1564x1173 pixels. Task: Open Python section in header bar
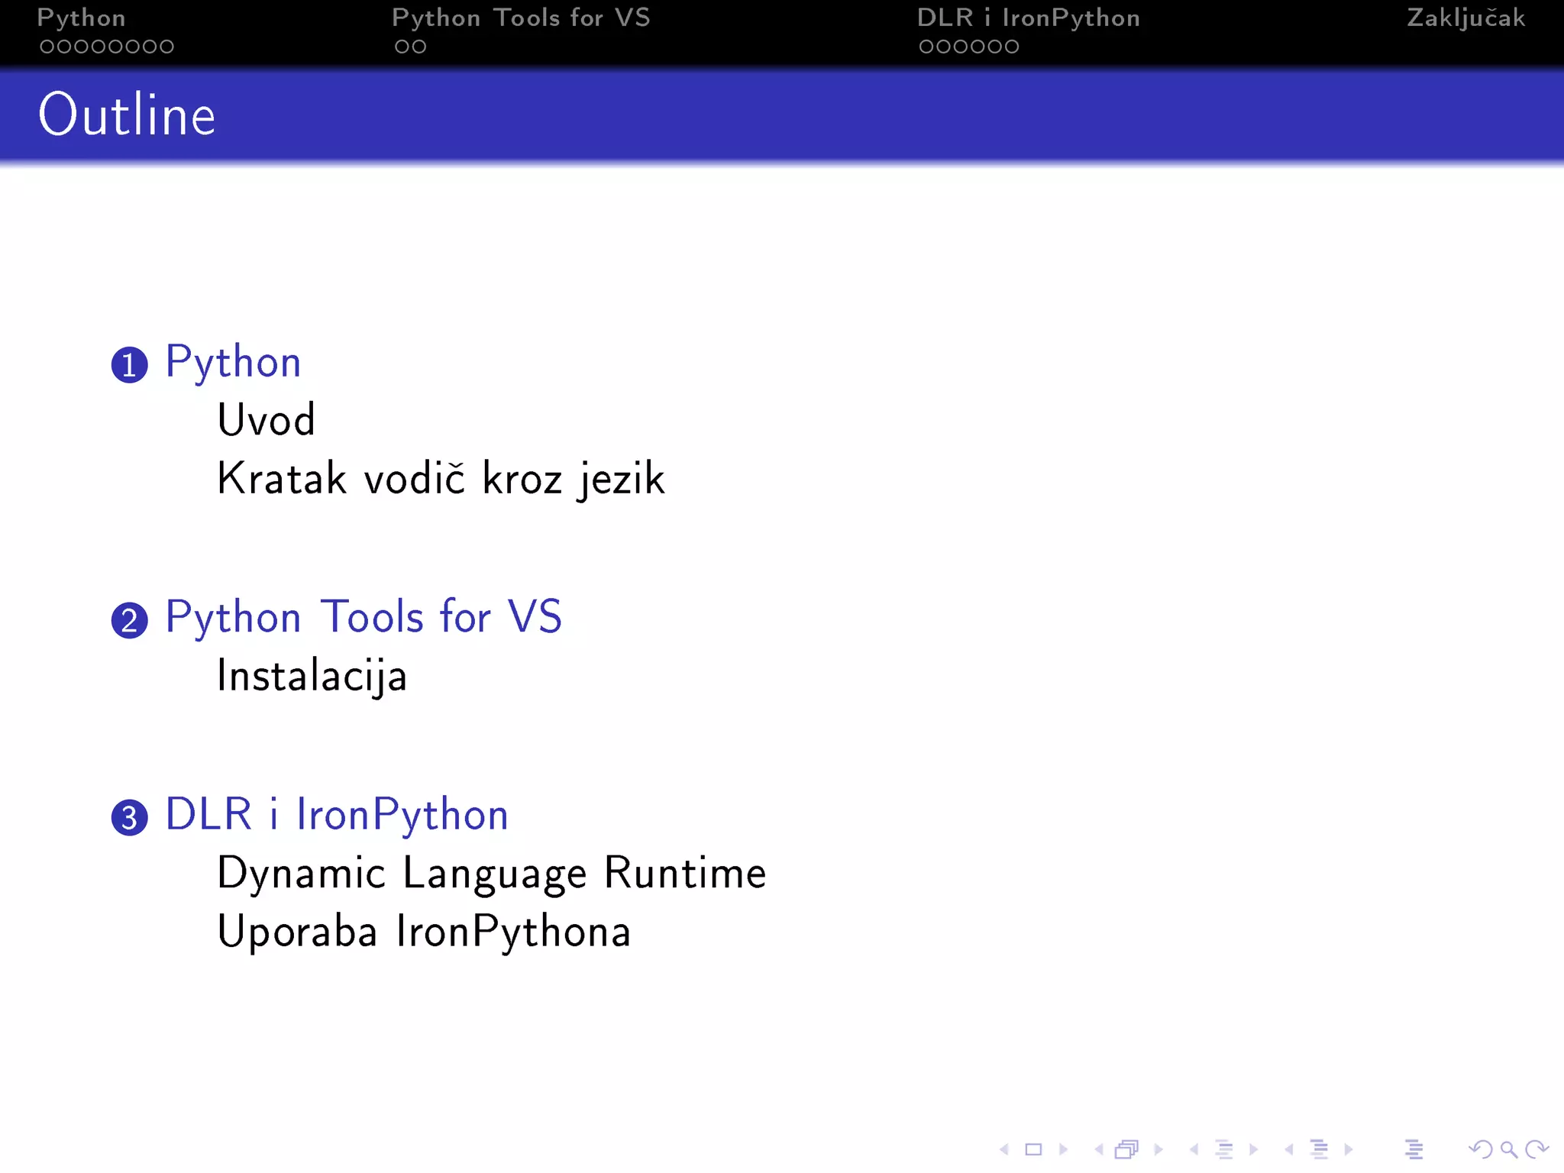[81, 18]
